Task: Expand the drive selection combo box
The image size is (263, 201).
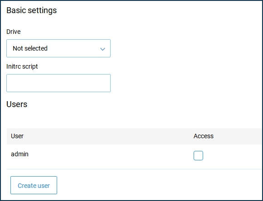Action: pos(58,48)
